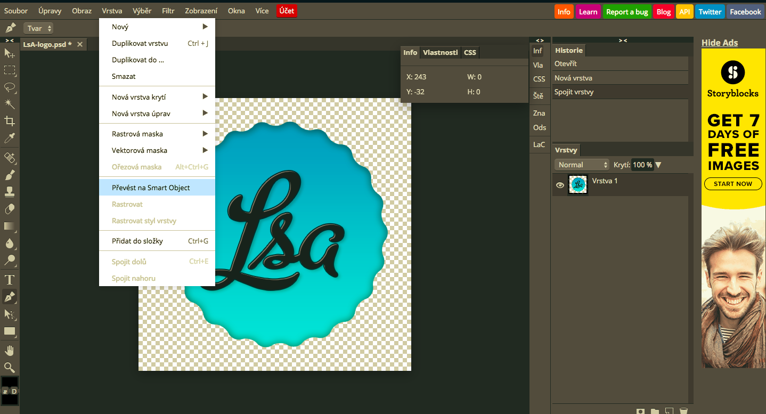Activate the Zoom tool
Screen dimensions: 766x414
pos(9,367)
